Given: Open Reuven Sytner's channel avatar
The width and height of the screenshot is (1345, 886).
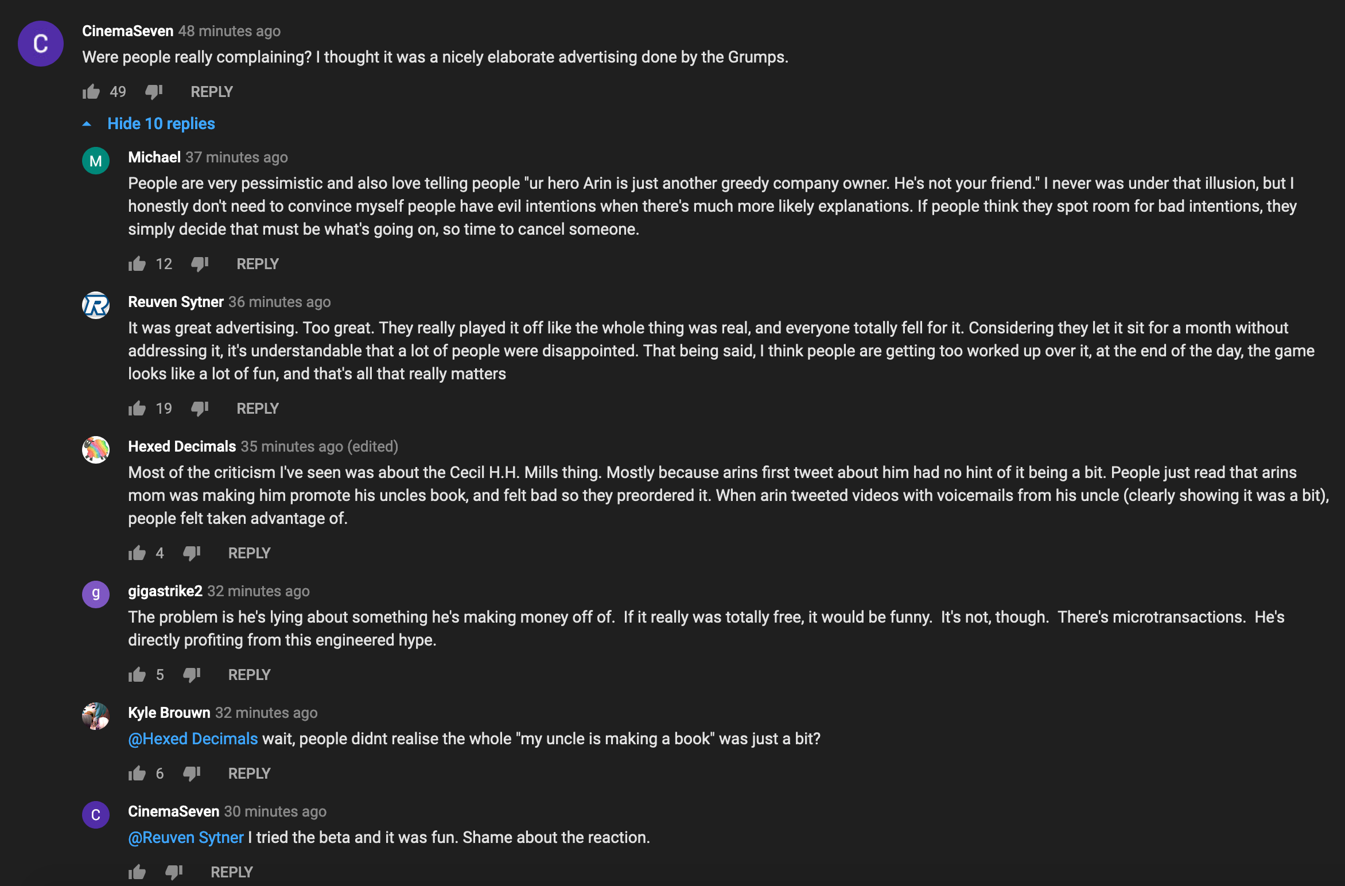Looking at the screenshot, I should pos(96,305).
